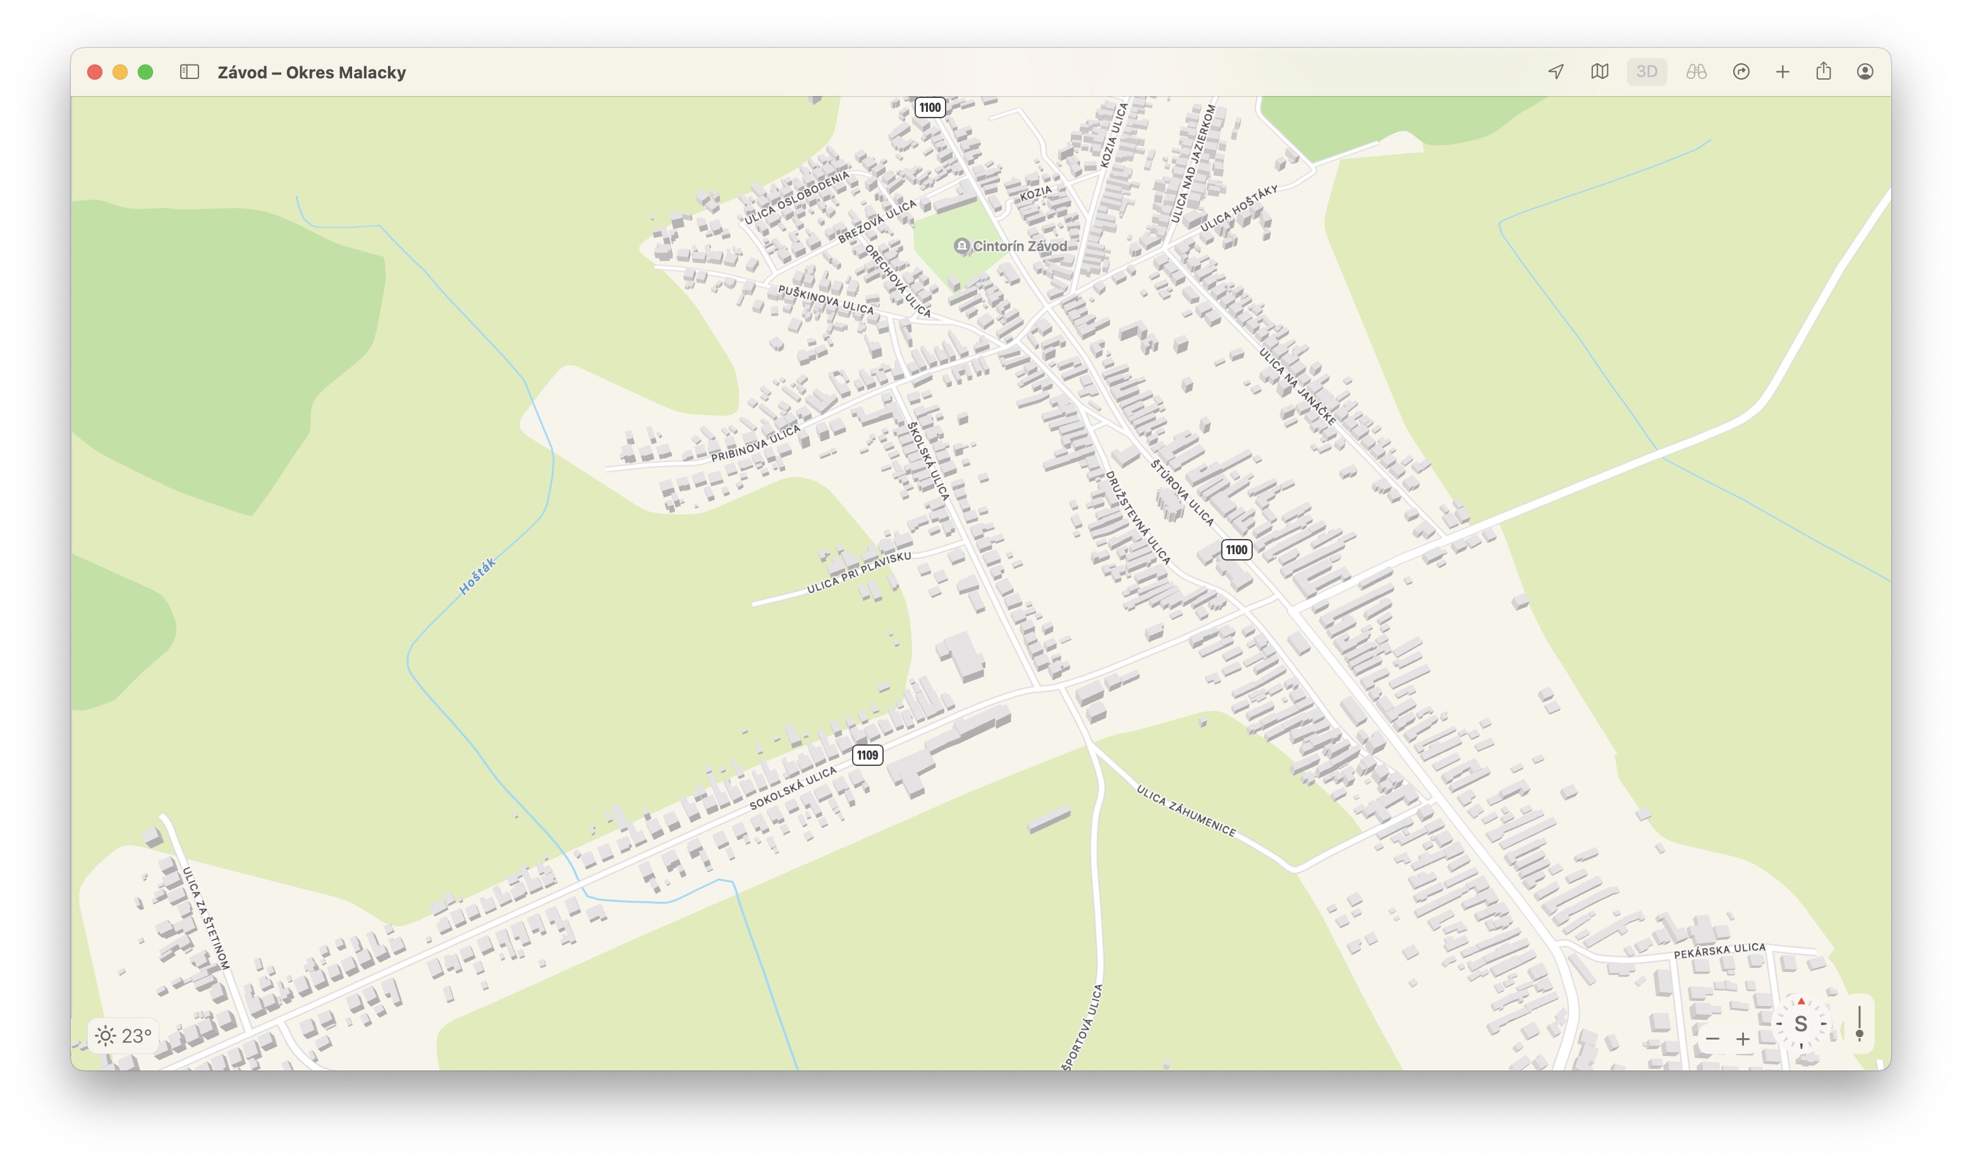Click the 1100 route shield at the top
The height and width of the screenshot is (1164, 1962).
click(x=930, y=107)
